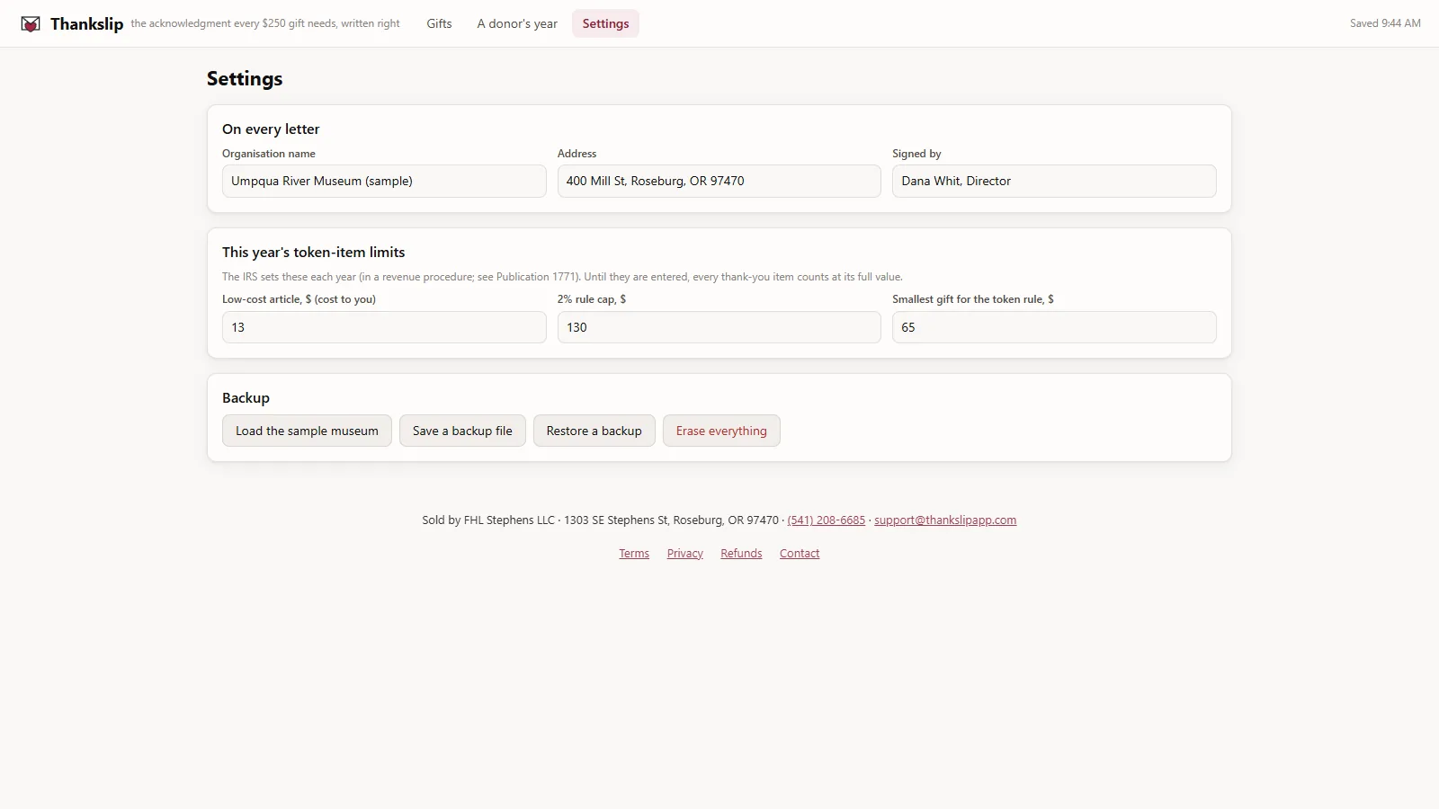The image size is (1439, 809).
Task: Call the (541) 208-6685 phone link
Action: pos(827,520)
